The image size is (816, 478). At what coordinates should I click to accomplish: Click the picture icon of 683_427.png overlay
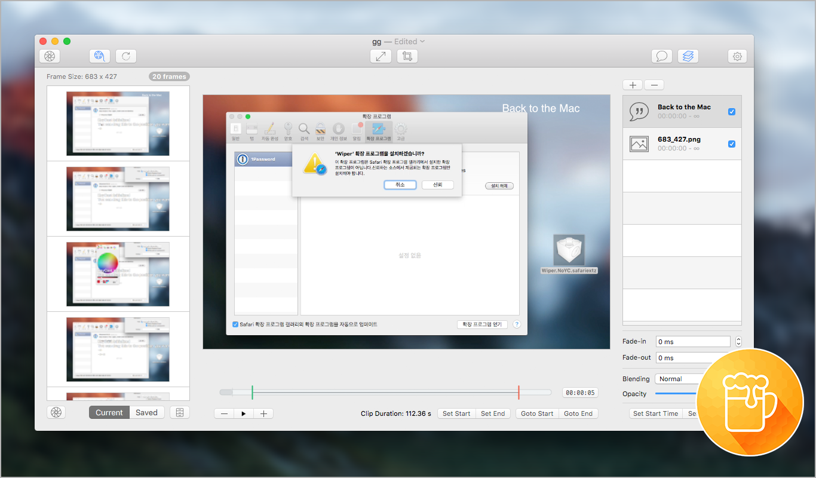(x=639, y=144)
